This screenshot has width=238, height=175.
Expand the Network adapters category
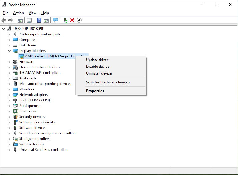click(9, 95)
